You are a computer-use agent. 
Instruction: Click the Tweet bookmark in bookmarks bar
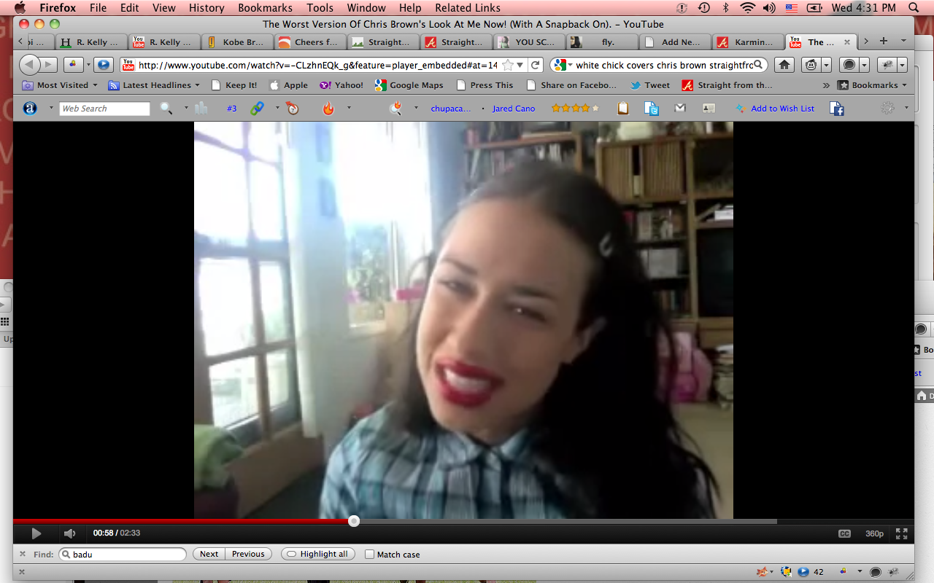(650, 85)
